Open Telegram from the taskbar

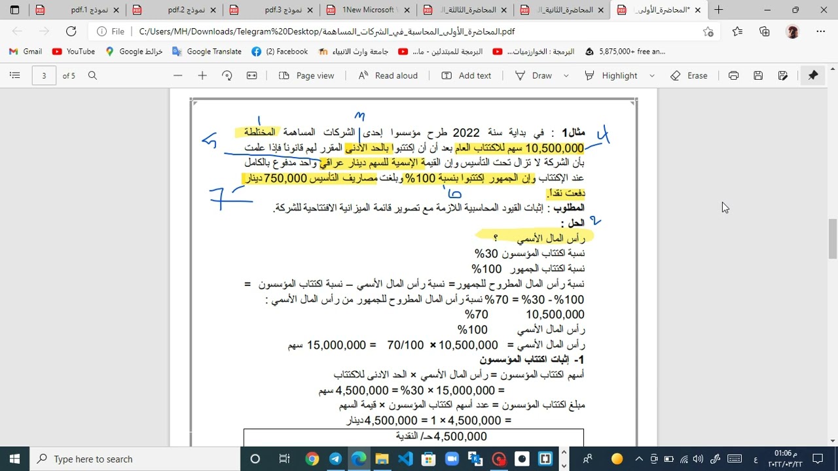coord(335,459)
